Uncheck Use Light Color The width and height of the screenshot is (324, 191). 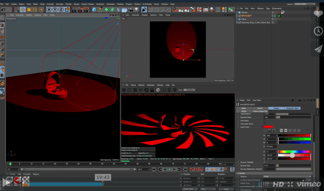click(x=264, y=124)
